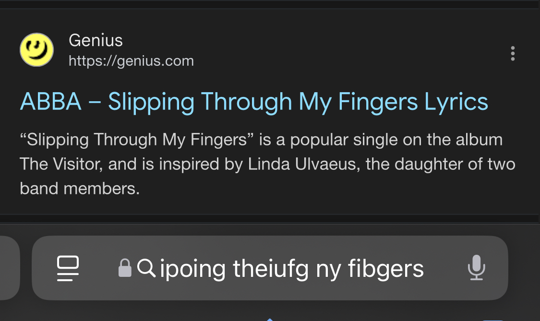Viewport: 540px width, 321px height.
Task: Click the magnifying glass search icon
Action: [x=146, y=268]
